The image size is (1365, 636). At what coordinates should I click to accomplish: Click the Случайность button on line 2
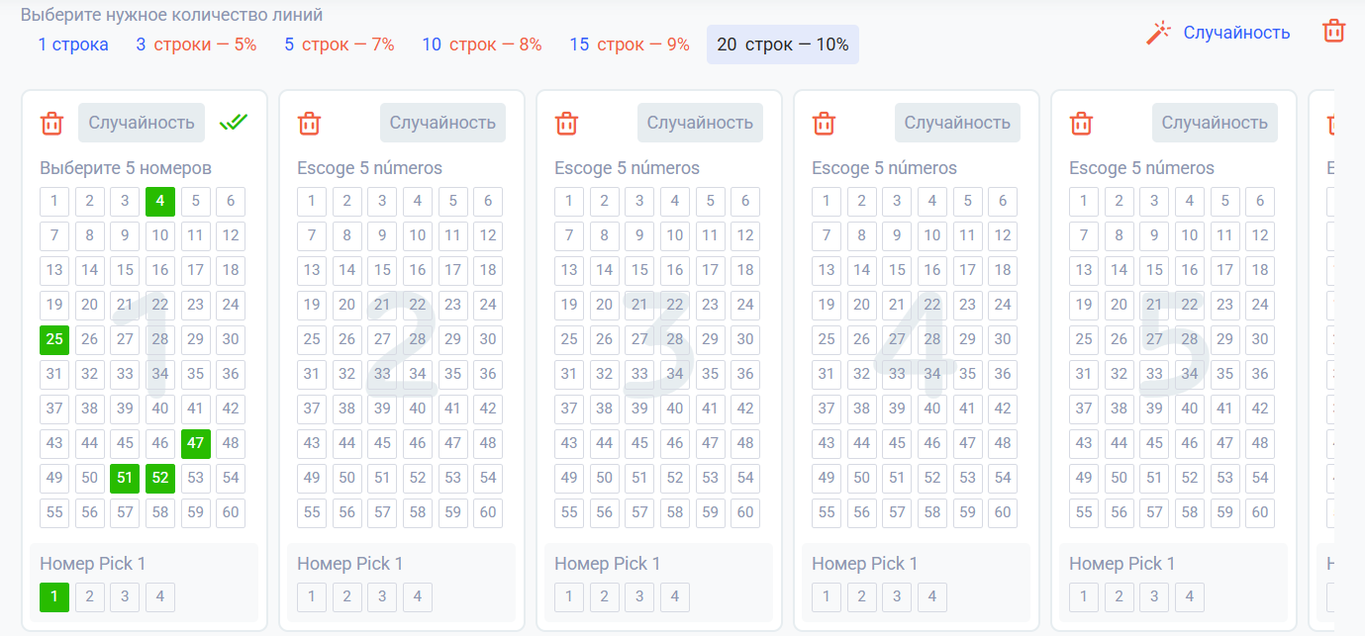(x=442, y=123)
